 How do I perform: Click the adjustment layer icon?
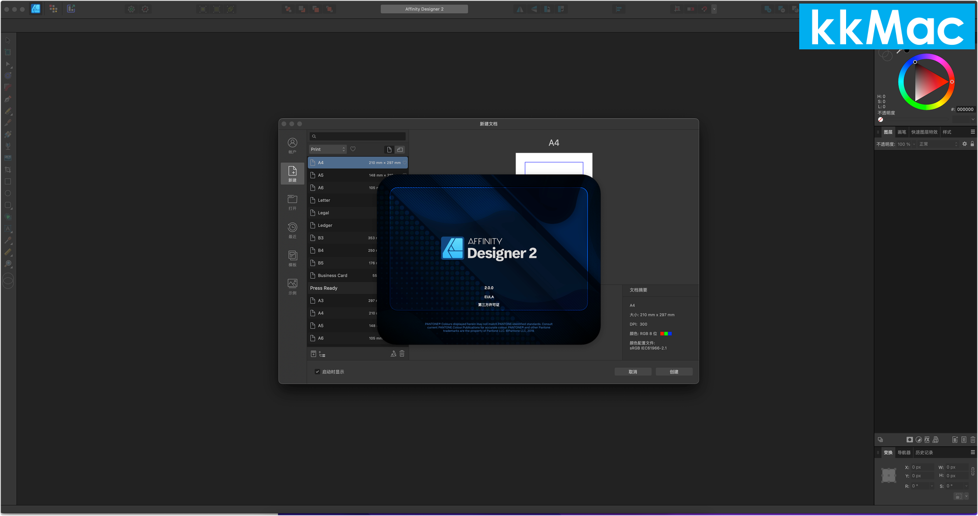(918, 440)
